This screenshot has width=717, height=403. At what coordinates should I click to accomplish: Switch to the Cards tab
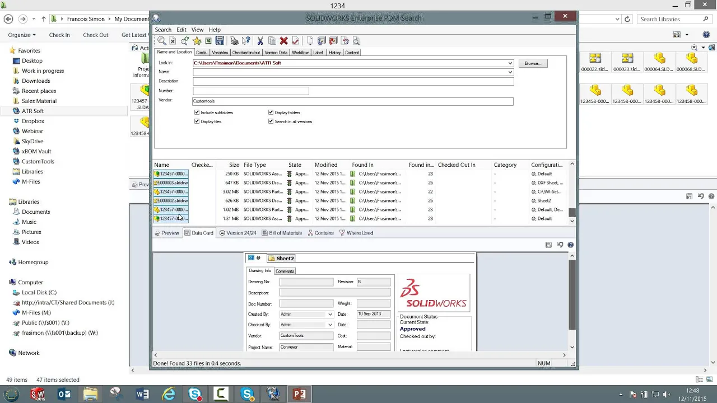point(201,53)
